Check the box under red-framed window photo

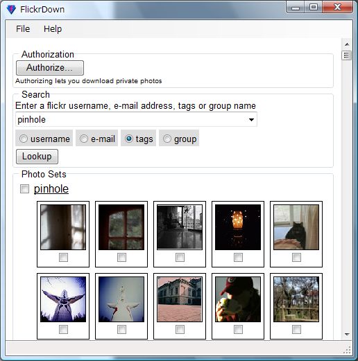[x=121, y=257]
